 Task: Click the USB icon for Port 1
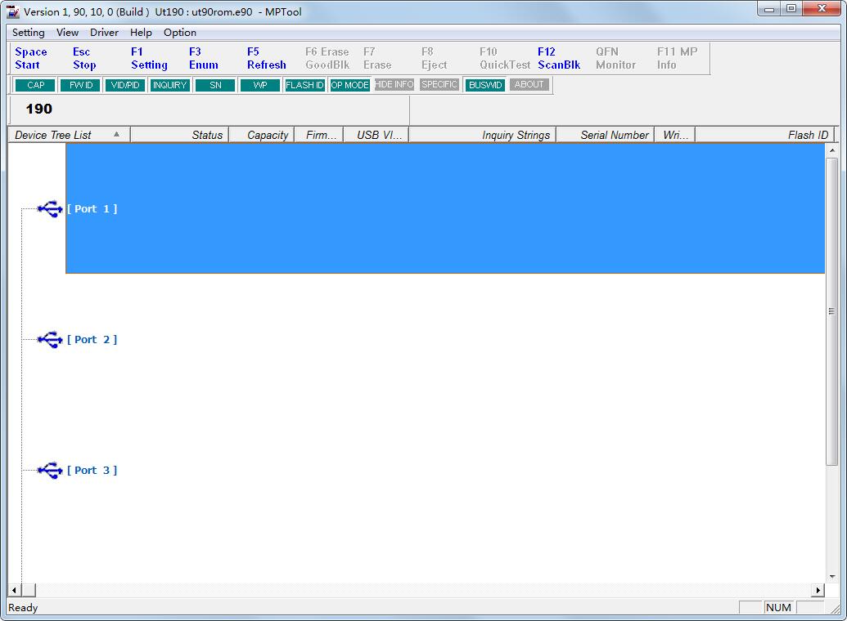[x=50, y=209]
